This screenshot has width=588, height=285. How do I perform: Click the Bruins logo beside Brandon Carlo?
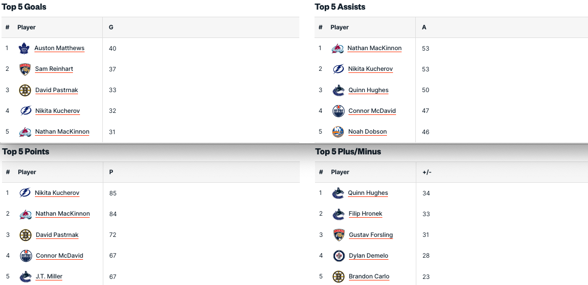[x=338, y=276]
